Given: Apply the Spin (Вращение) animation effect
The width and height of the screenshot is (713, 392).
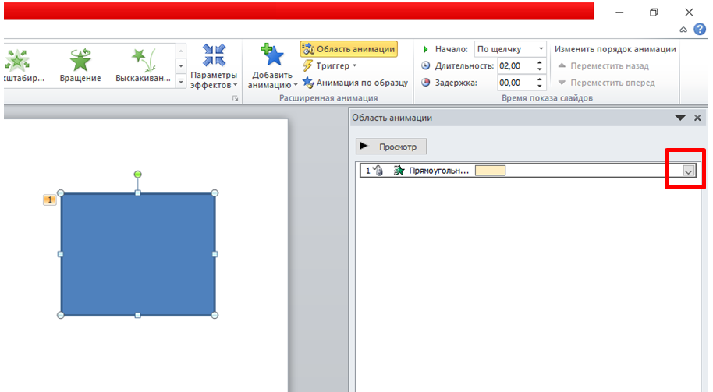Looking at the screenshot, I should 80,65.
